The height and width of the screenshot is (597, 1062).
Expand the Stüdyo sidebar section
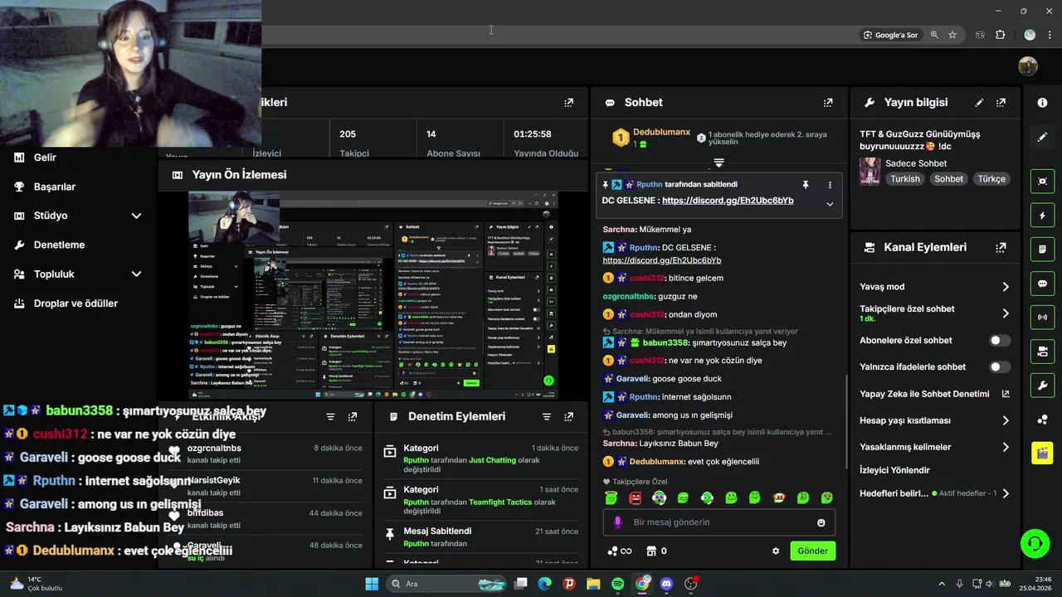pyautogui.click(x=137, y=216)
